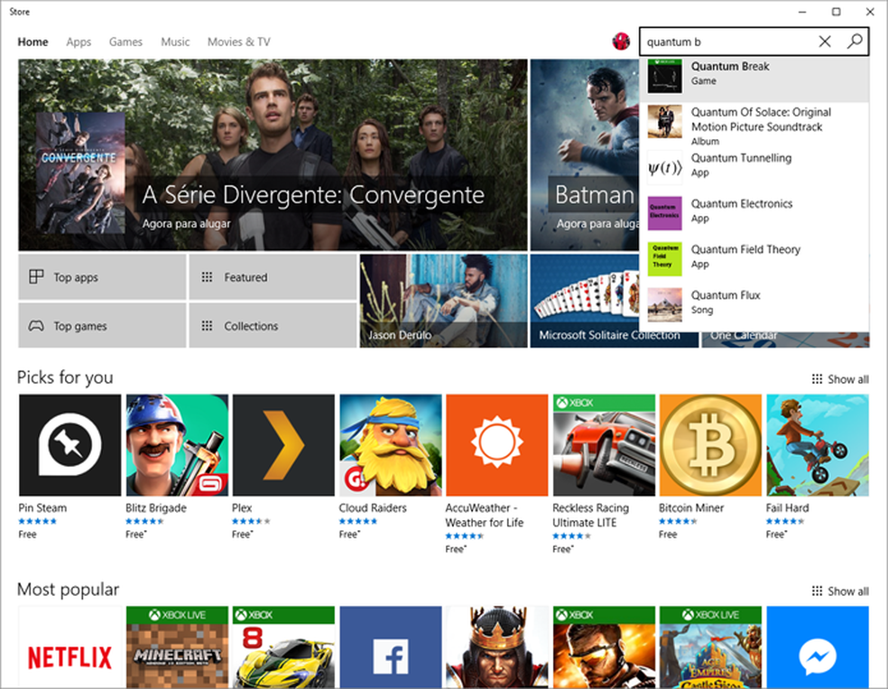This screenshot has height=689, width=888.
Task: Click the Convergente movie poster
Action: pos(80,172)
